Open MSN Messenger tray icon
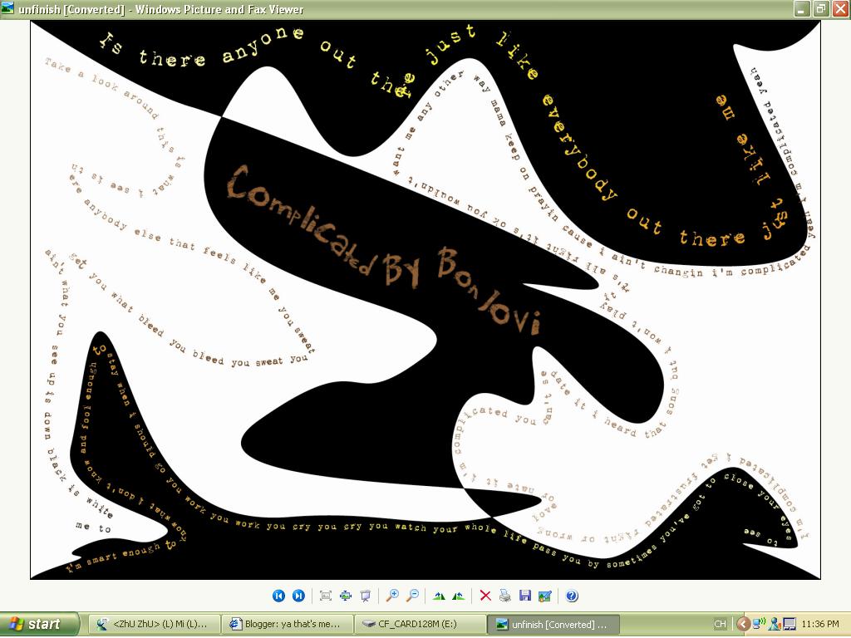The width and height of the screenshot is (851, 638). click(774, 624)
